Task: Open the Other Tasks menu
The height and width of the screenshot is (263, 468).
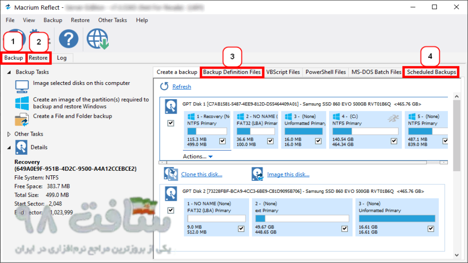Action: click(x=112, y=20)
